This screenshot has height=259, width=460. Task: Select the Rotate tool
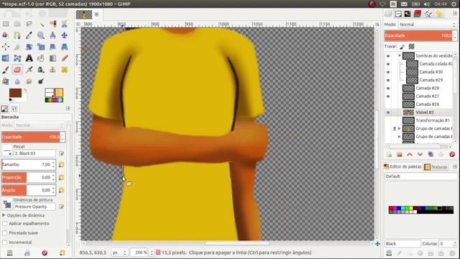[29, 47]
